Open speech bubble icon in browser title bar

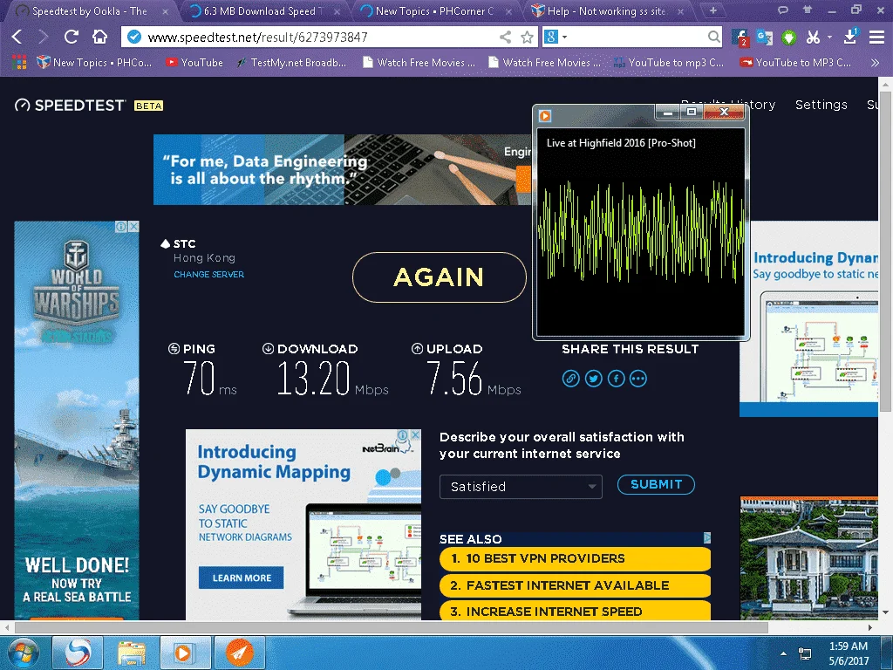[783, 10]
